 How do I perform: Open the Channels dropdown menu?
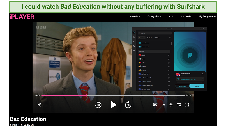134,17
